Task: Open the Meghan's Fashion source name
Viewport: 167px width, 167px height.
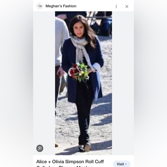Action: [61, 6]
